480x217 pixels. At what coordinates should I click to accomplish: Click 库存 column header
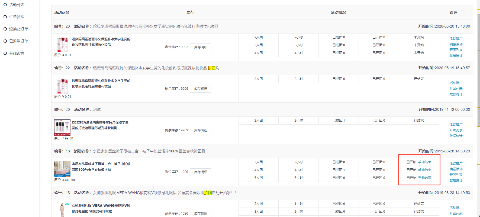(x=190, y=12)
